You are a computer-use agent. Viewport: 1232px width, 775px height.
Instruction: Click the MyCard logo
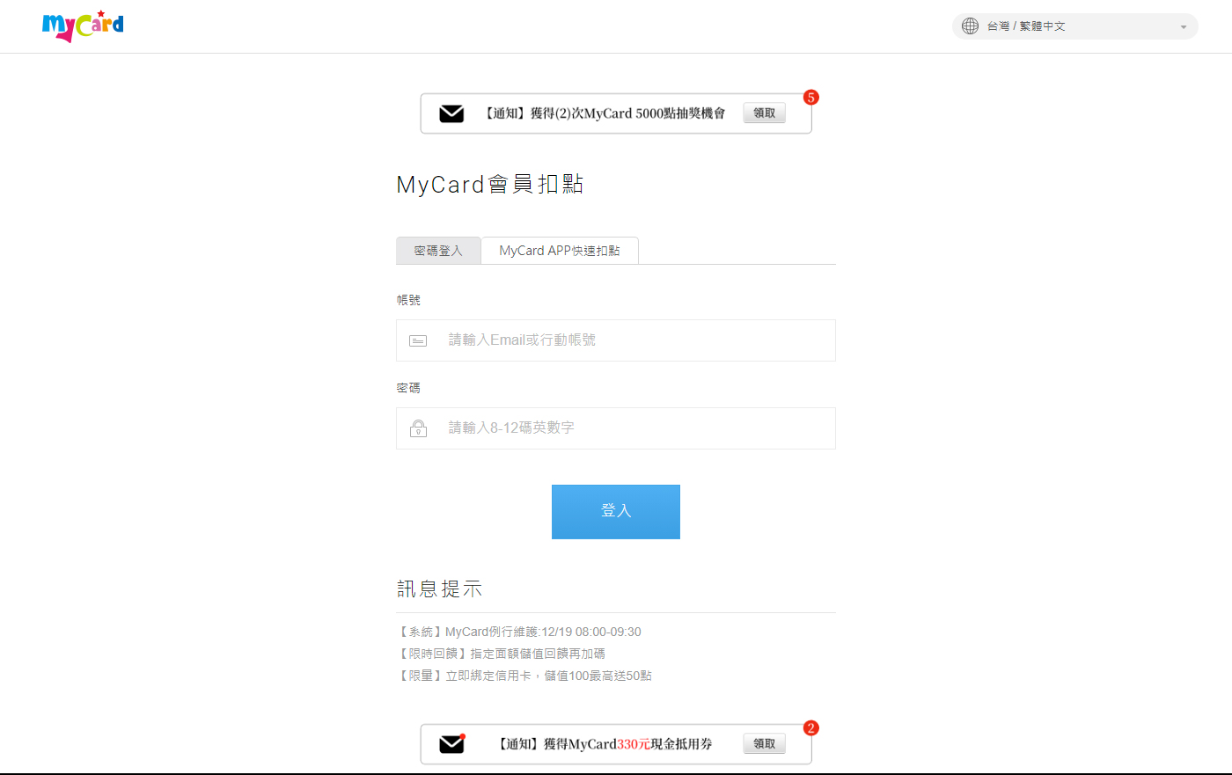(83, 26)
